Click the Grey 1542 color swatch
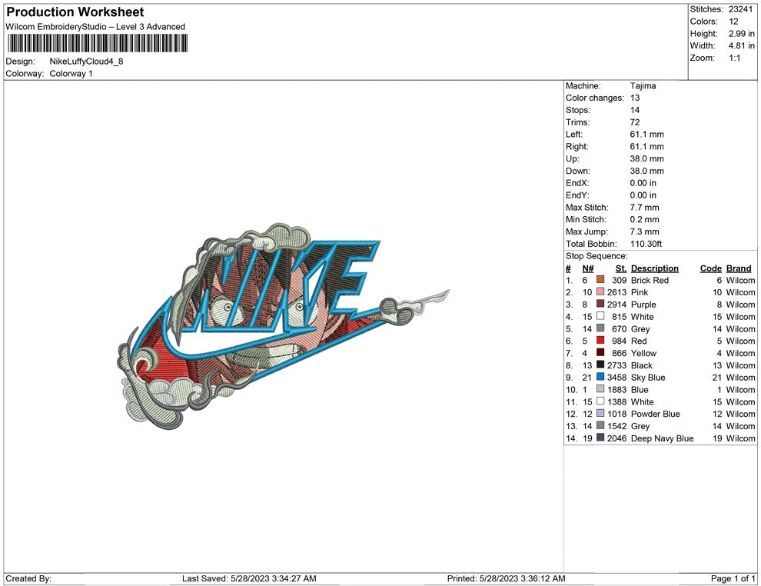This screenshot has height=586, width=761. [600, 425]
